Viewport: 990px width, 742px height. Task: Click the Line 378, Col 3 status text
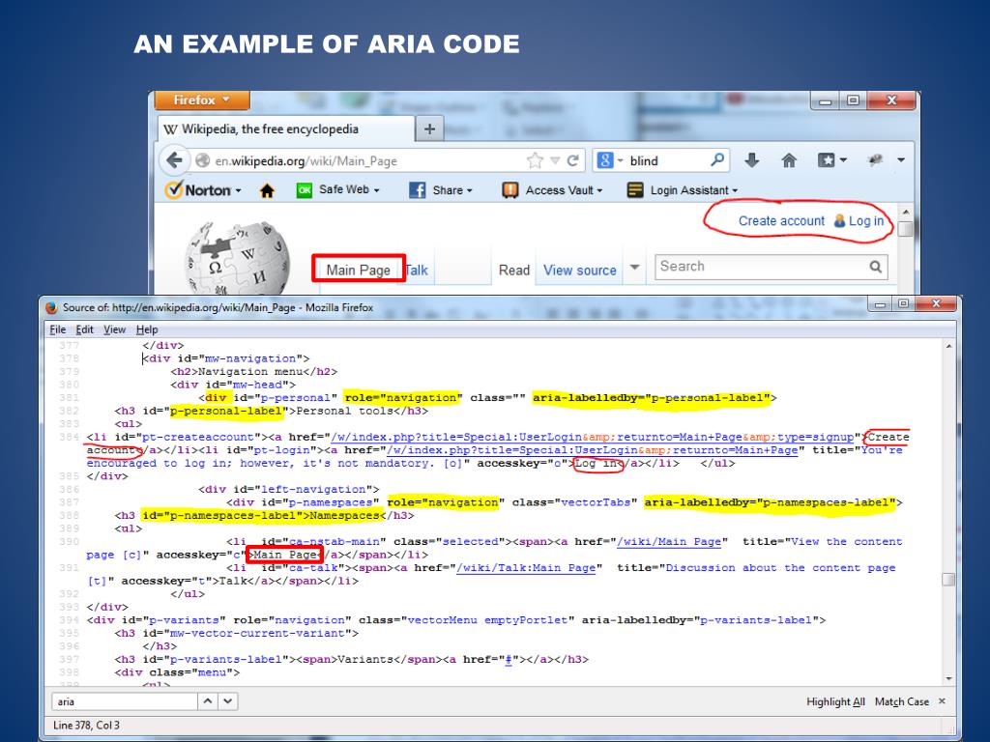[86, 725]
